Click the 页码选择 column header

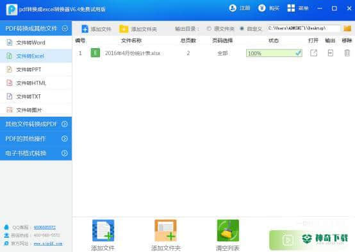point(222,40)
